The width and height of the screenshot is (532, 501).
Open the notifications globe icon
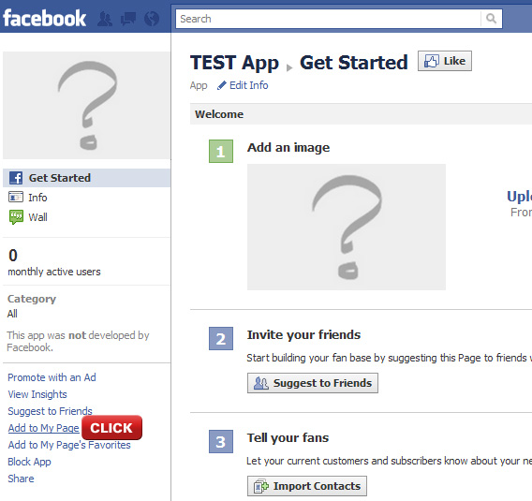pos(152,19)
